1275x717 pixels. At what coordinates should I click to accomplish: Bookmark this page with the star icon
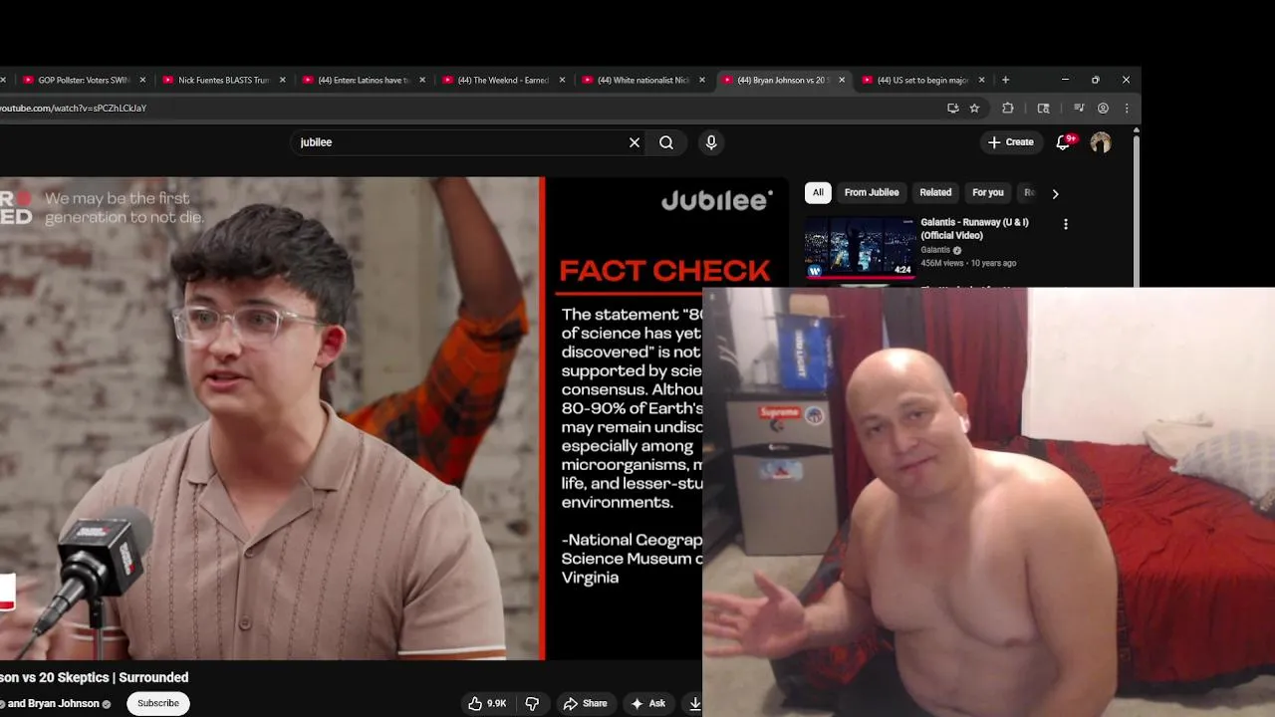coord(974,108)
